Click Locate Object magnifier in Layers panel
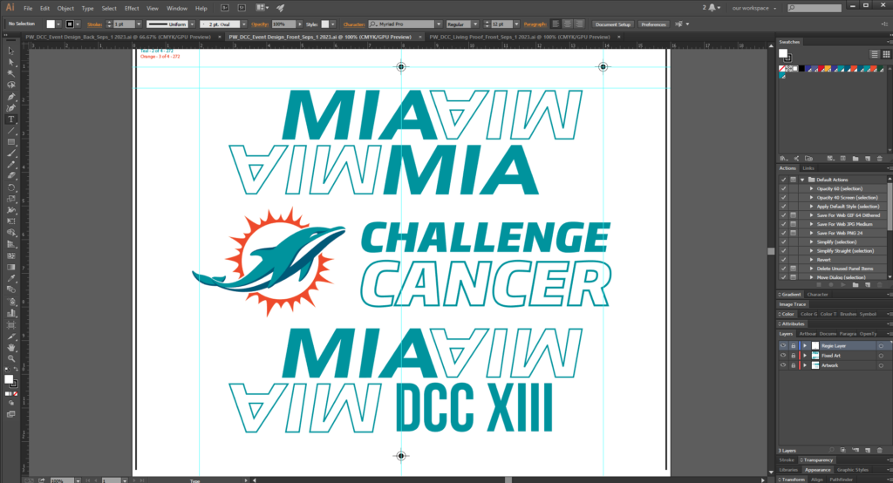Screen dimensions: 893x483 tap(831, 450)
